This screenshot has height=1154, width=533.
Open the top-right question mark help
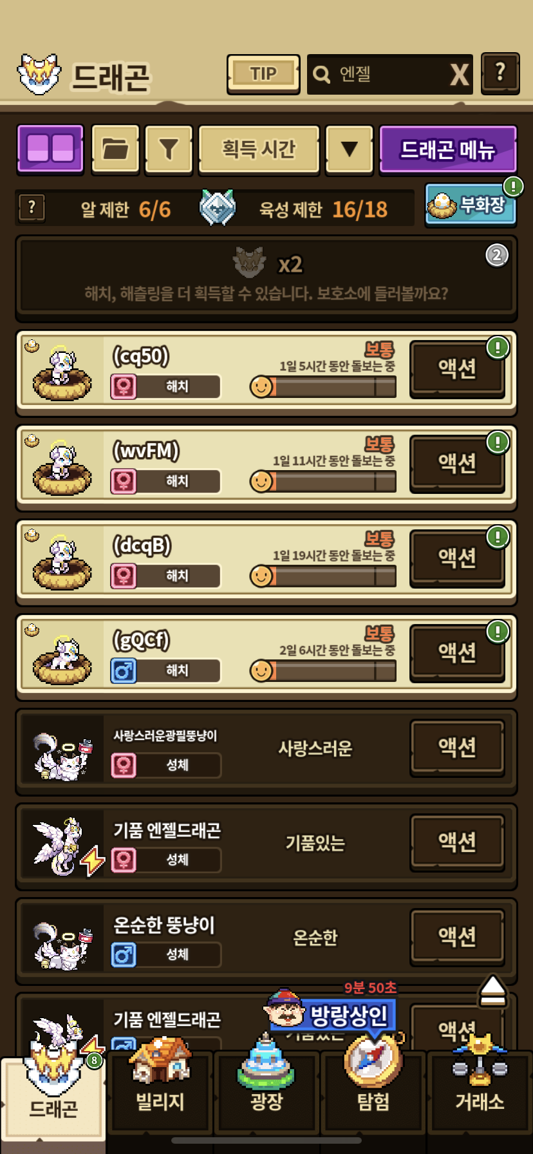click(500, 73)
